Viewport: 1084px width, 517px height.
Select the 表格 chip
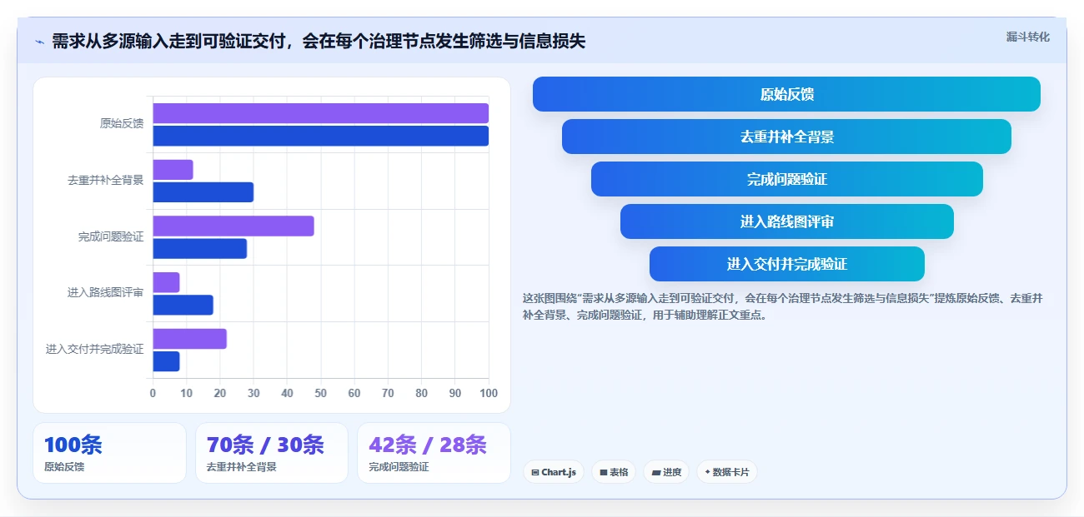pyautogui.click(x=614, y=472)
